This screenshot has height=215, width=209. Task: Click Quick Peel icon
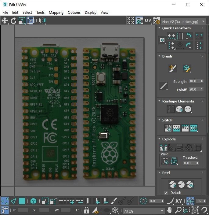click(172, 184)
